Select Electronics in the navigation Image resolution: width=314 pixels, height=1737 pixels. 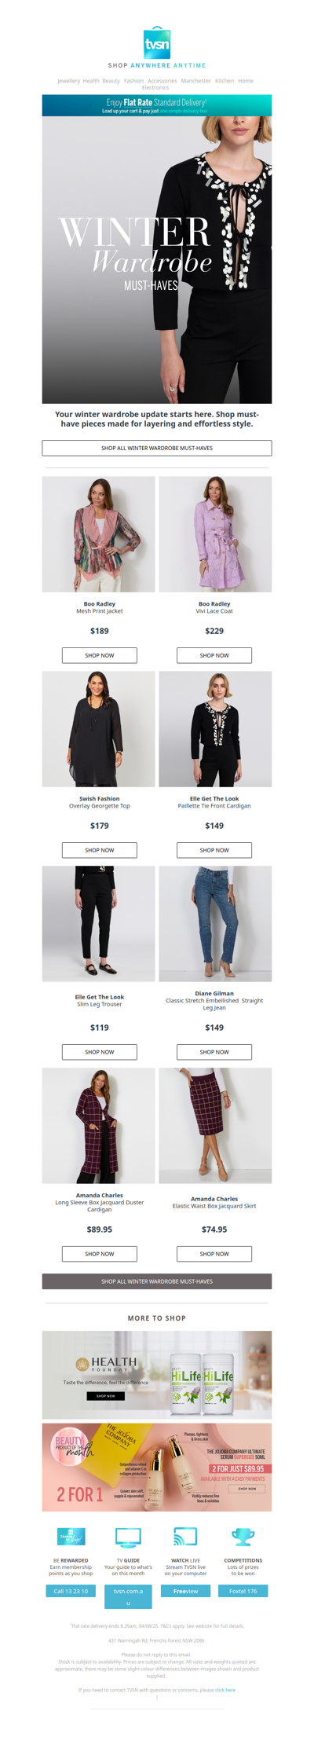pos(155,88)
